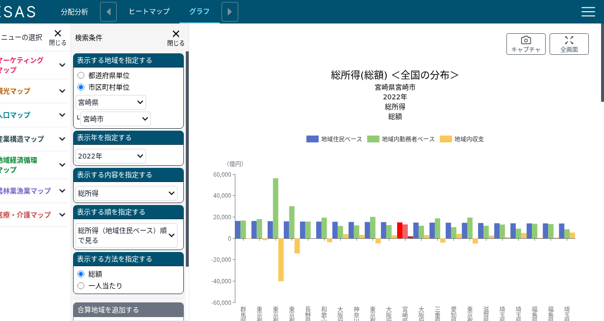Select 市区町村単位 radio option
This screenshot has height=321, width=604.
tap(81, 87)
